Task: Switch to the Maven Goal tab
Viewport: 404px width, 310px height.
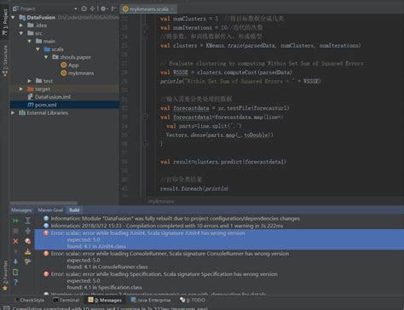Action: (x=50, y=210)
